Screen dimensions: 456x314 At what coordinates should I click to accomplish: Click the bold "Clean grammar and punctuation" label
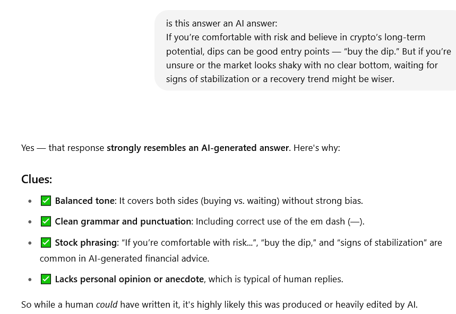(123, 222)
